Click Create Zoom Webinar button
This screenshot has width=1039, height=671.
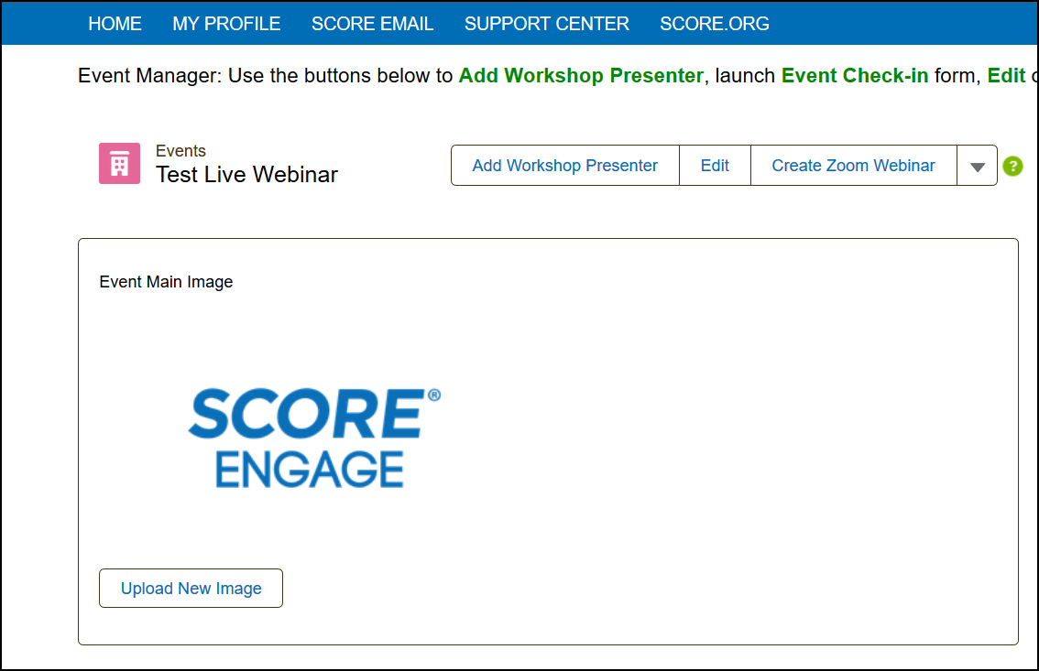[x=854, y=166]
